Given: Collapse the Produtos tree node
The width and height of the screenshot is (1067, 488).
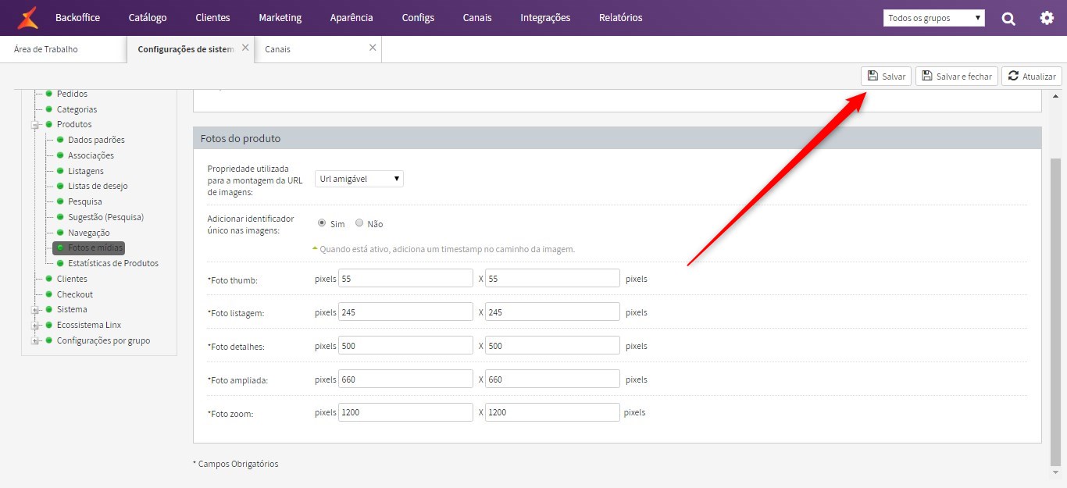Looking at the screenshot, I should [35, 124].
